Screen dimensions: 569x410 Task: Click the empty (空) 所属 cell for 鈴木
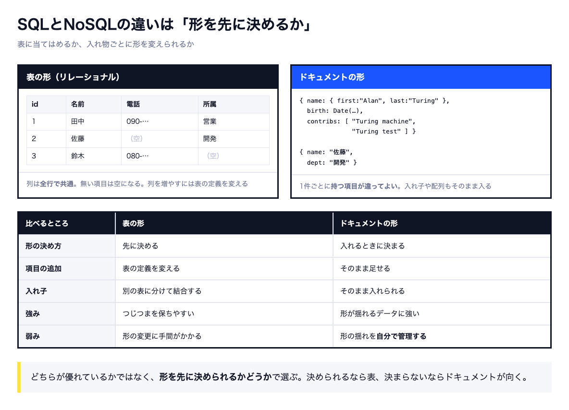(234, 156)
